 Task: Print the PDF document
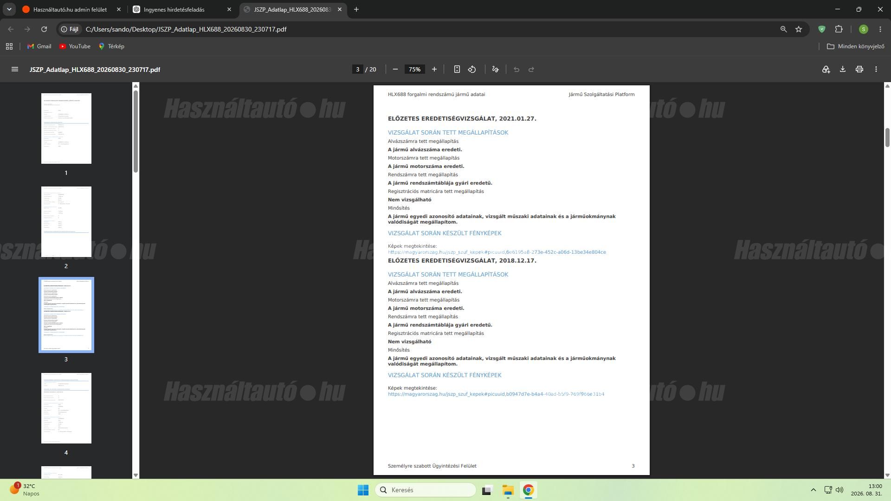coord(859,69)
